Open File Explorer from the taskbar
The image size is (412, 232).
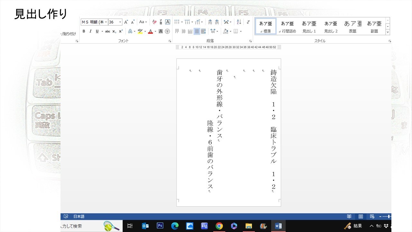click(249, 226)
